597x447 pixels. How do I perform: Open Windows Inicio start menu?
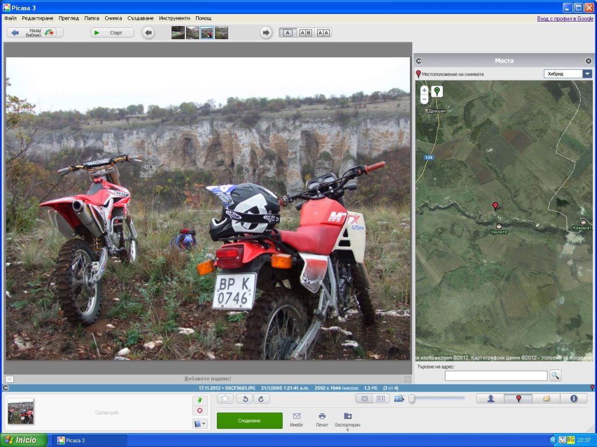pos(23,440)
